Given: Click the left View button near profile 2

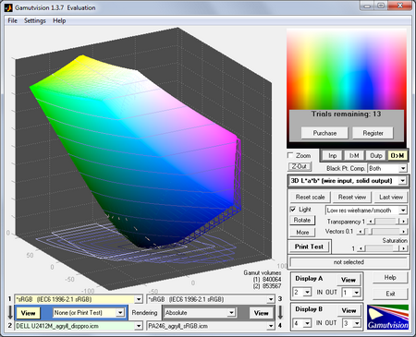Looking at the screenshot, I should click(x=28, y=313).
